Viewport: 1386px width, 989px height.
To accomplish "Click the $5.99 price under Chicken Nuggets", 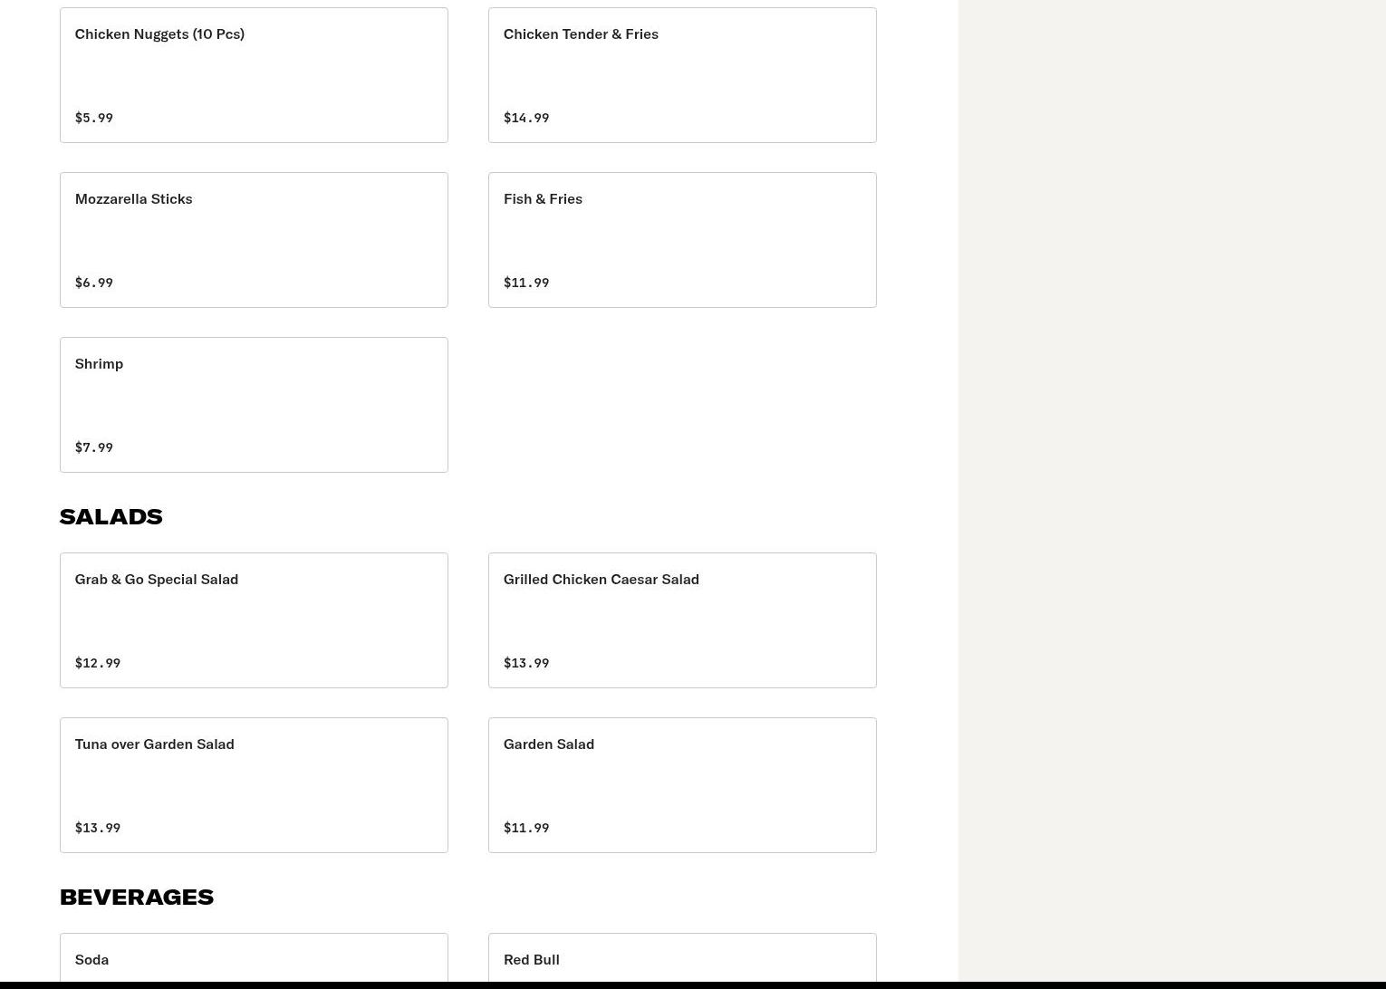I will pyautogui.click(x=94, y=118).
